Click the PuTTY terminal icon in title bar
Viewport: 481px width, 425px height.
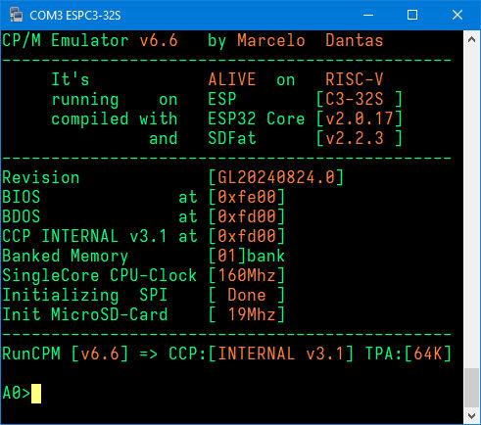click(16, 15)
